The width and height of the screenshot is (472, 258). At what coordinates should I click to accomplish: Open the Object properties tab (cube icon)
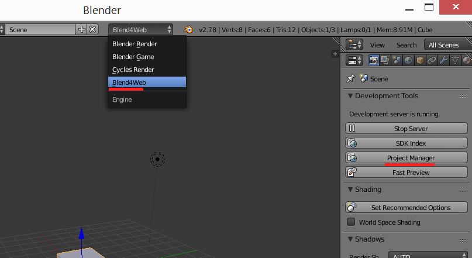(x=420, y=60)
